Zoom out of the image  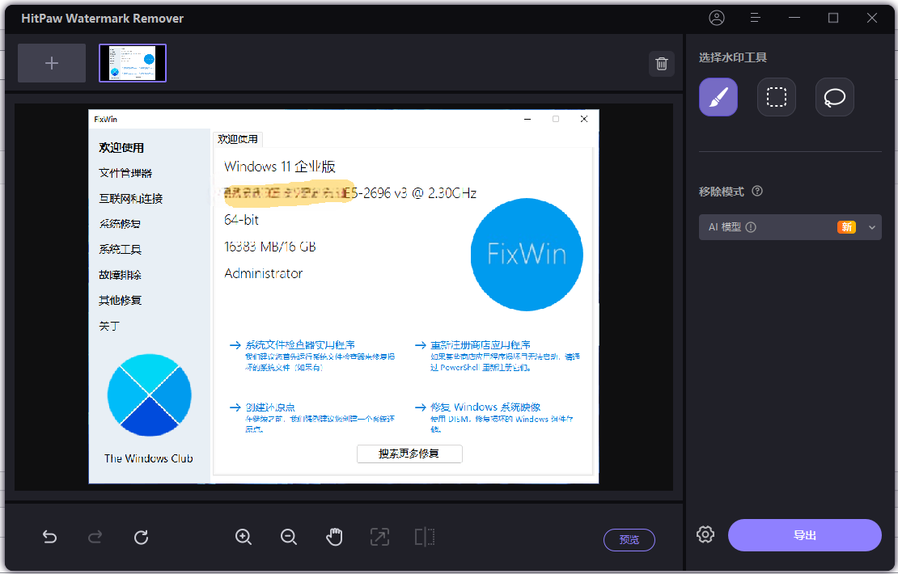click(289, 537)
